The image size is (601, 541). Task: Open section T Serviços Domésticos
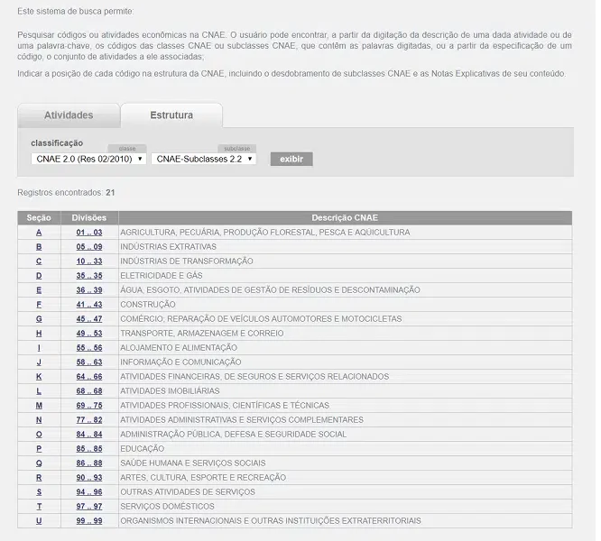39,507
